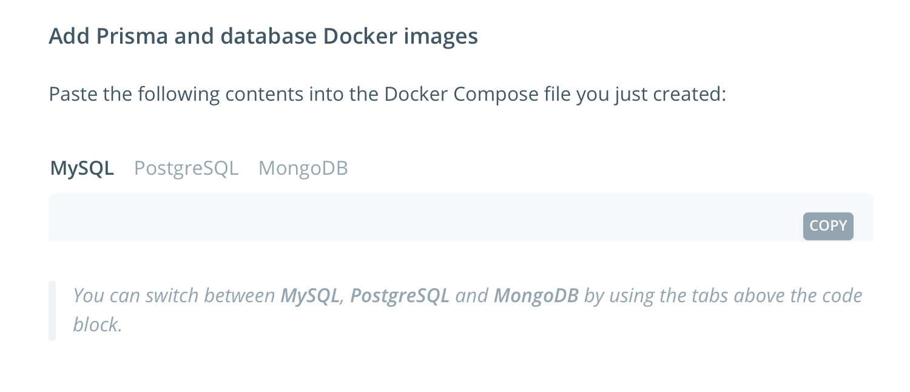Click the heading Add Prisma and database Docker images
The width and height of the screenshot is (910, 392).
point(263,36)
